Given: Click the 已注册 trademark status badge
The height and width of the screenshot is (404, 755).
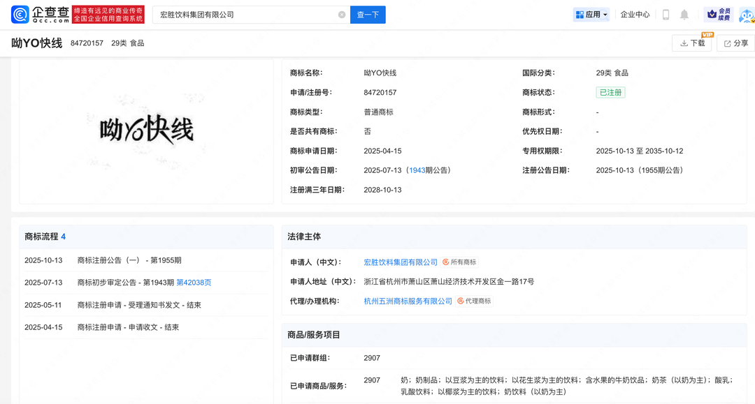Looking at the screenshot, I should 610,92.
